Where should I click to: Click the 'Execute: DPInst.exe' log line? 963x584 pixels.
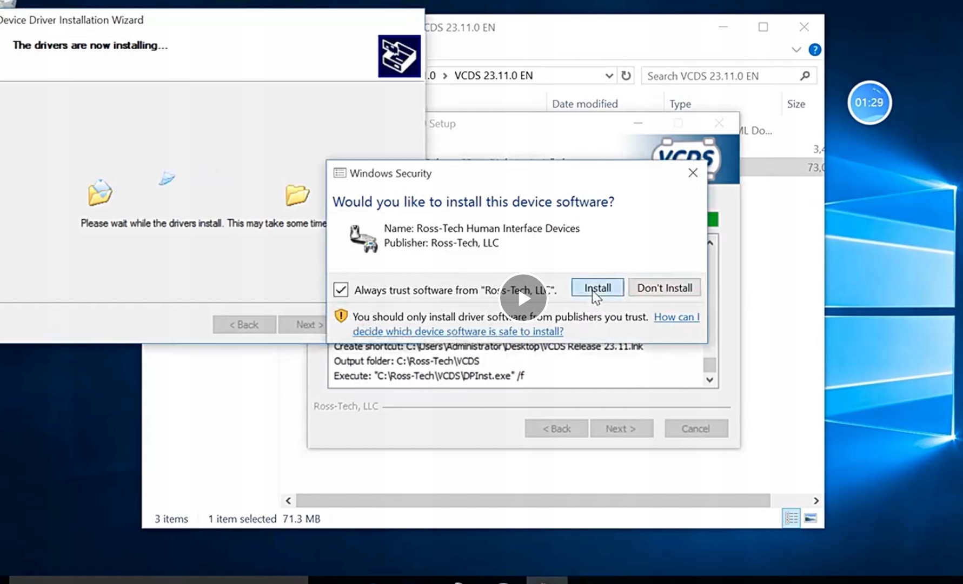429,376
